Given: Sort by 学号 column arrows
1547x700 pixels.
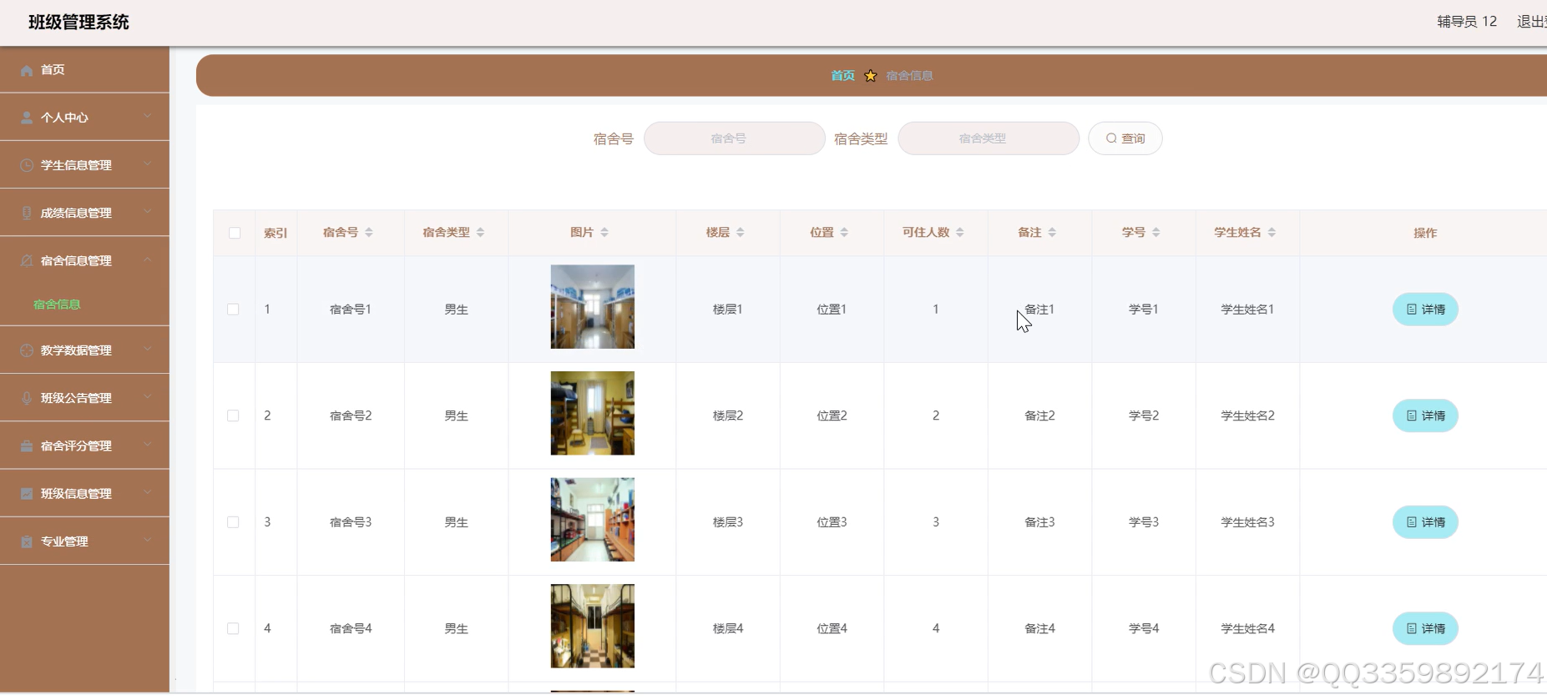Looking at the screenshot, I should (1156, 232).
